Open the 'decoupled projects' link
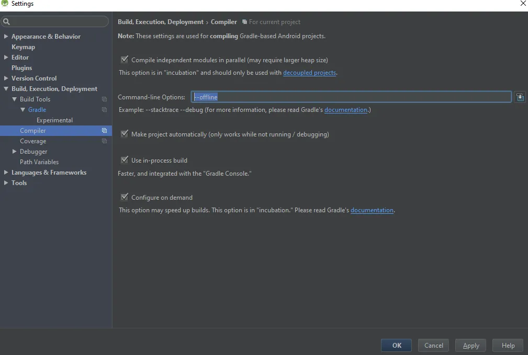The image size is (528, 355). point(309,73)
